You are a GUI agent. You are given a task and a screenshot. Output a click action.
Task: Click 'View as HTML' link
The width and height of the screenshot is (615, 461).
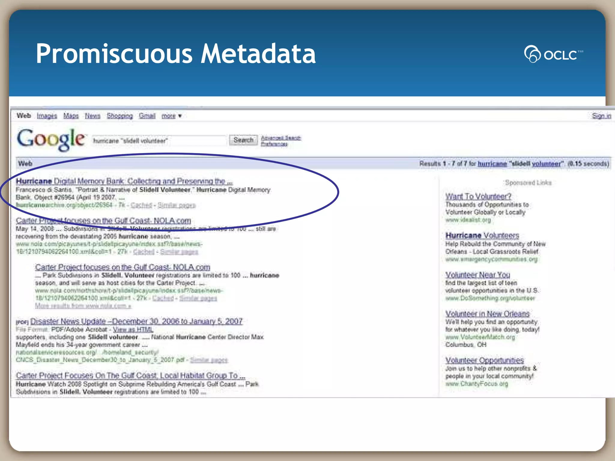[133, 329]
